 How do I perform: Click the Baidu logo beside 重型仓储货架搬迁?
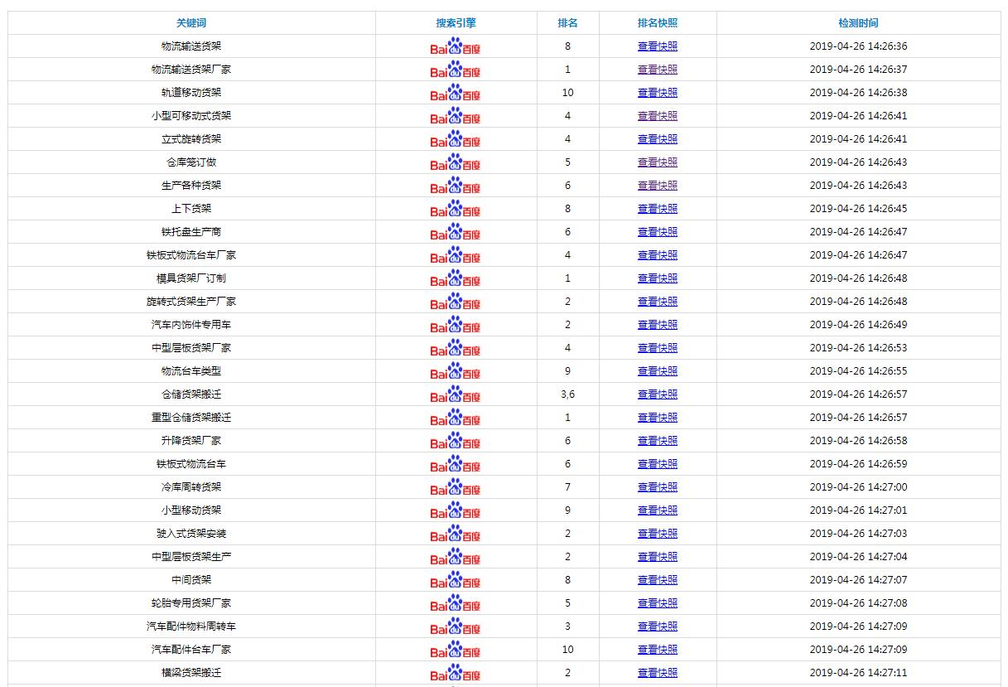(456, 418)
